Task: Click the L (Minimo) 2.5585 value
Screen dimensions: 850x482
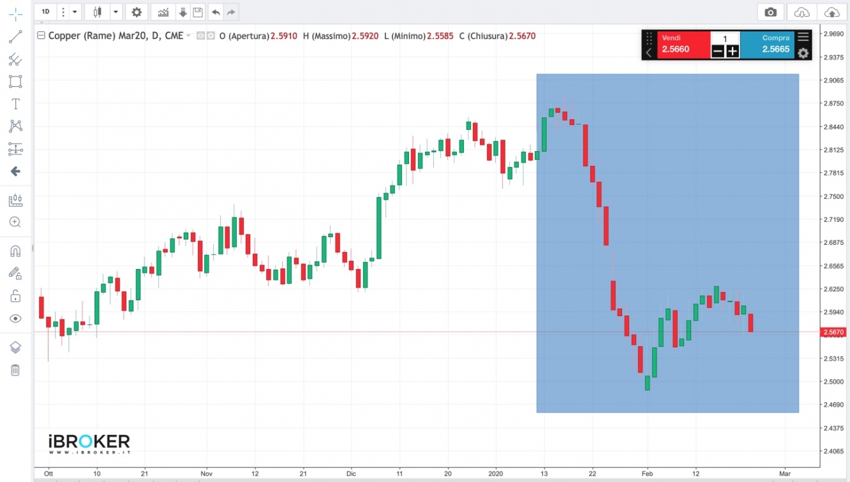Action: (x=440, y=36)
